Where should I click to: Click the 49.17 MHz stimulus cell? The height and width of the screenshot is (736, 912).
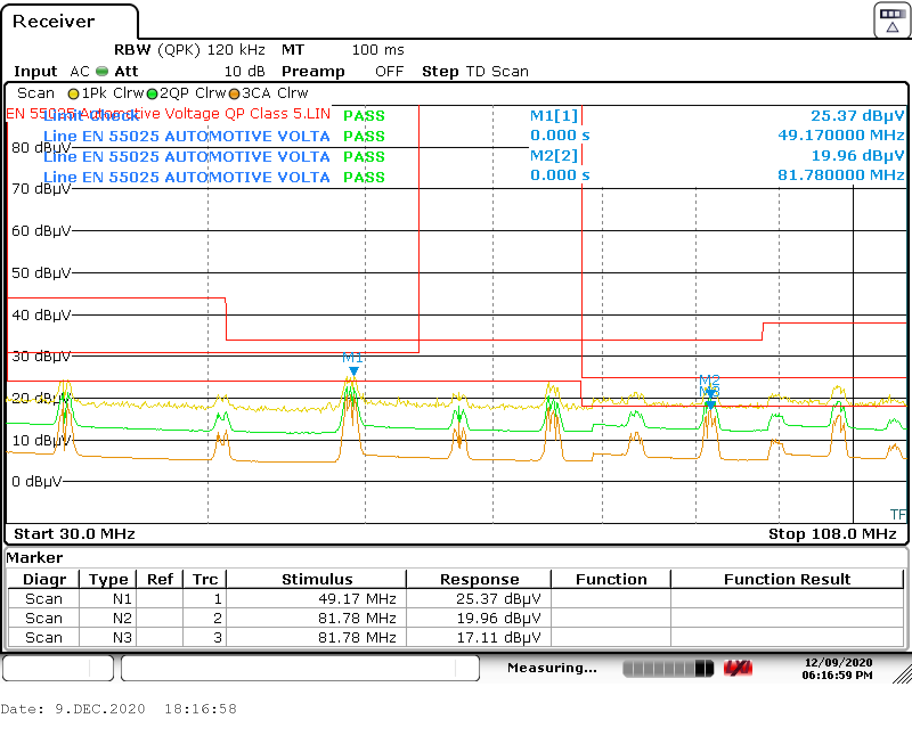click(x=317, y=599)
